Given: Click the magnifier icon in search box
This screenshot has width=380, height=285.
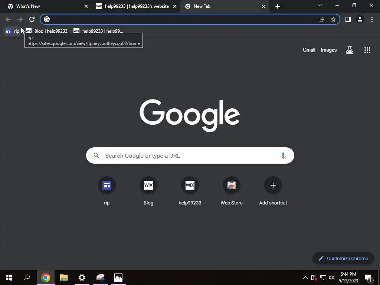Looking at the screenshot, I should click(x=96, y=155).
